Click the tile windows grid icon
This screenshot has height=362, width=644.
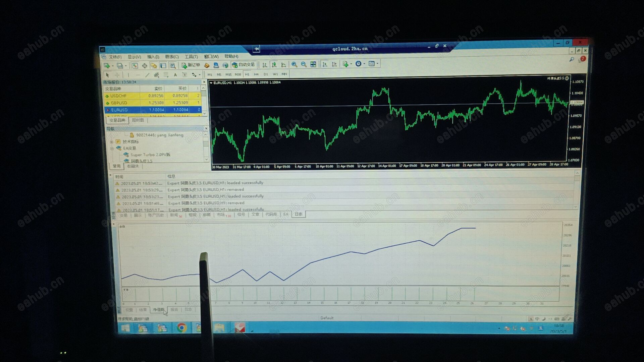(x=313, y=64)
